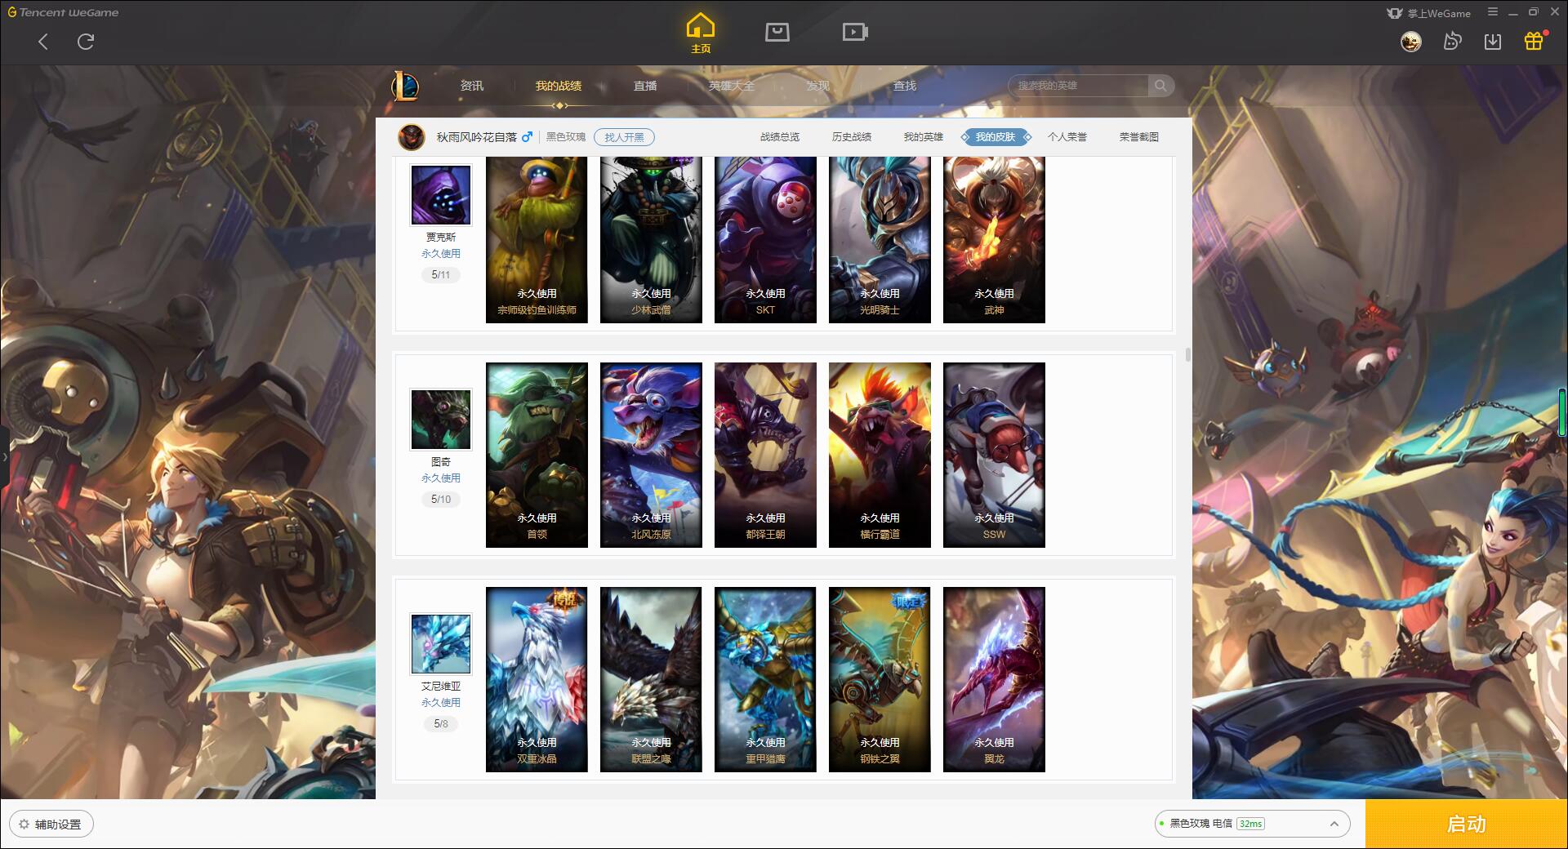Open the music/activity icon beside avatar

coord(1452,42)
